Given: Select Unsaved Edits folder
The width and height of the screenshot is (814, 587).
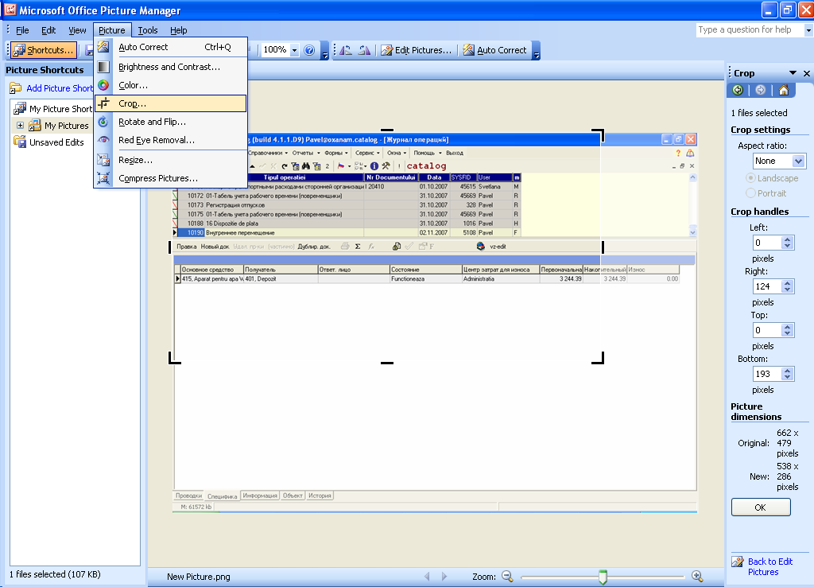Looking at the screenshot, I should tap(49, 142).
